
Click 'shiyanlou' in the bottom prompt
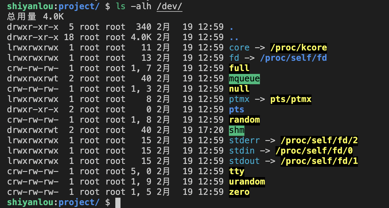click(x=30, y=202)
